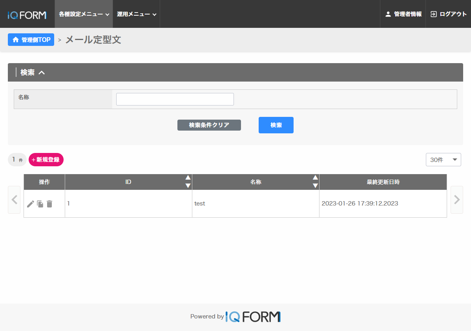Image resolution: width=471 pixels, height=331 pixels.
Task: Open the 各種設定メニュー dropdown
Action: (x=84, y=14)
